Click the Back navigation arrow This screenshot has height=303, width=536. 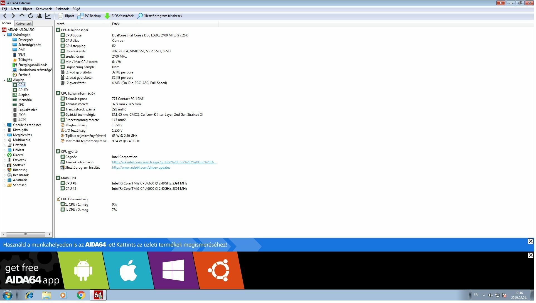tap(5, 16)
